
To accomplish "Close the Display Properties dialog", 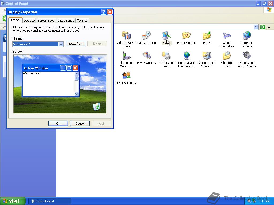I will [110, 12].
